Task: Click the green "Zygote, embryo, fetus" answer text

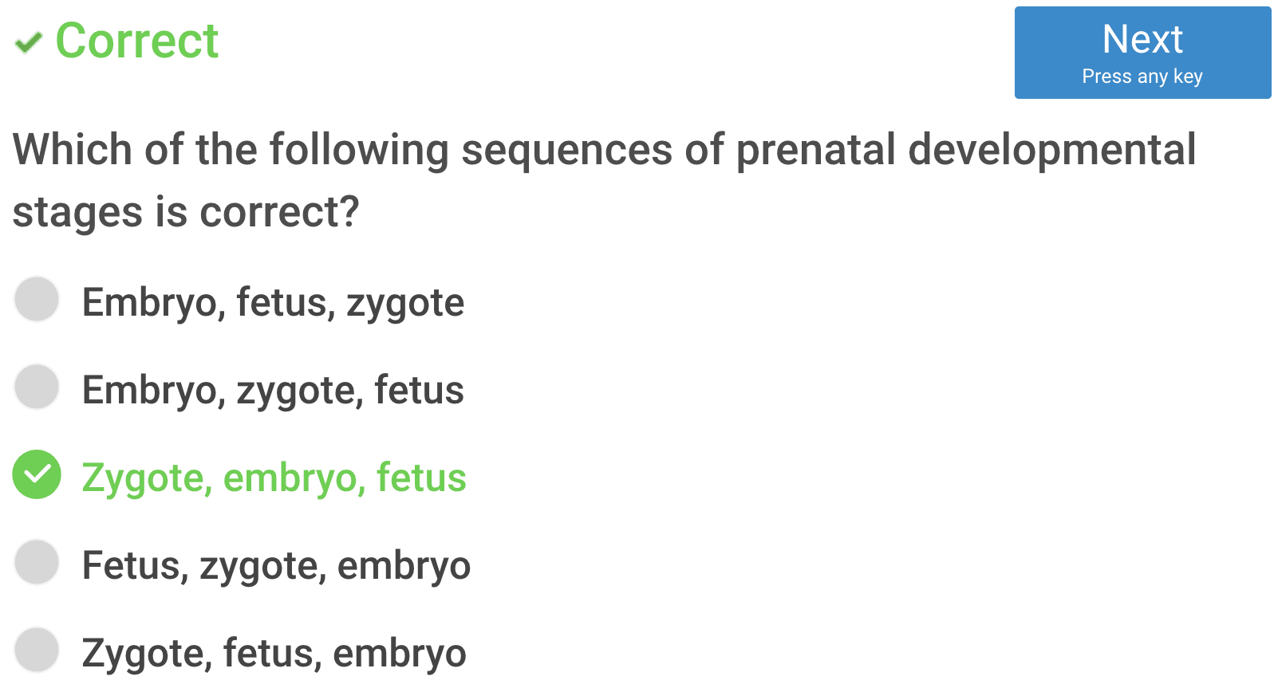Action: 274,478
